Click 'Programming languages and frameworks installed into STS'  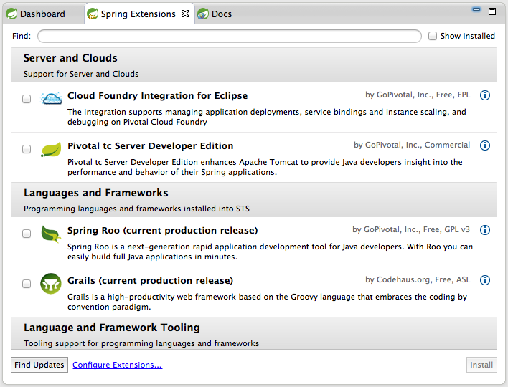click(x=136, y=209)
